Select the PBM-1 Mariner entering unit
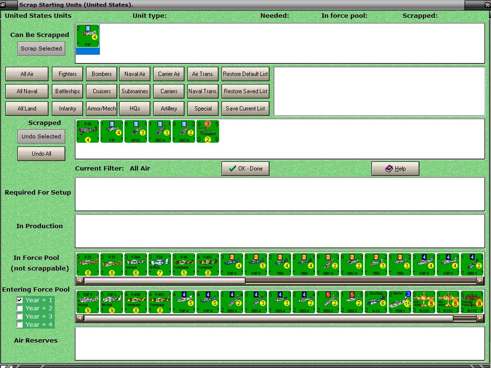Screen dimensions: 491x368 point(400,302)
